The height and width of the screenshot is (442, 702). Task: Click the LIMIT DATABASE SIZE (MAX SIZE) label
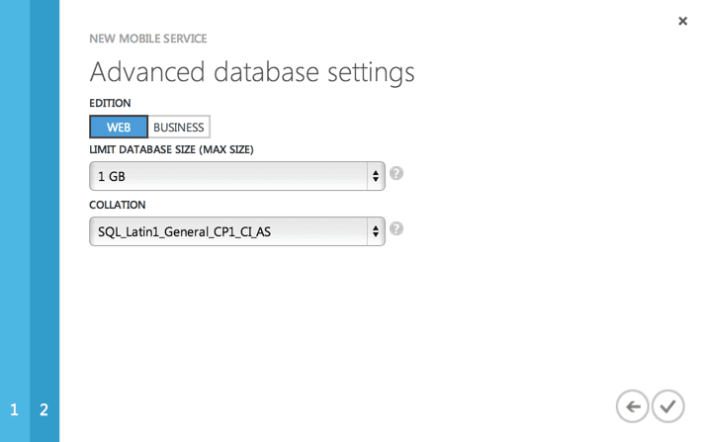171,150
